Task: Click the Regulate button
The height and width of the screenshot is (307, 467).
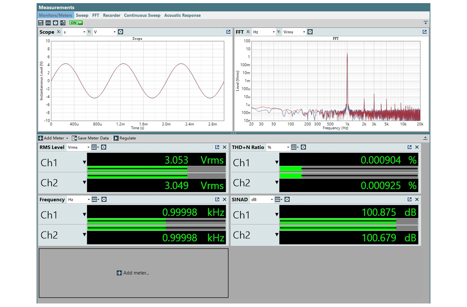Action: tap(126, 138)
